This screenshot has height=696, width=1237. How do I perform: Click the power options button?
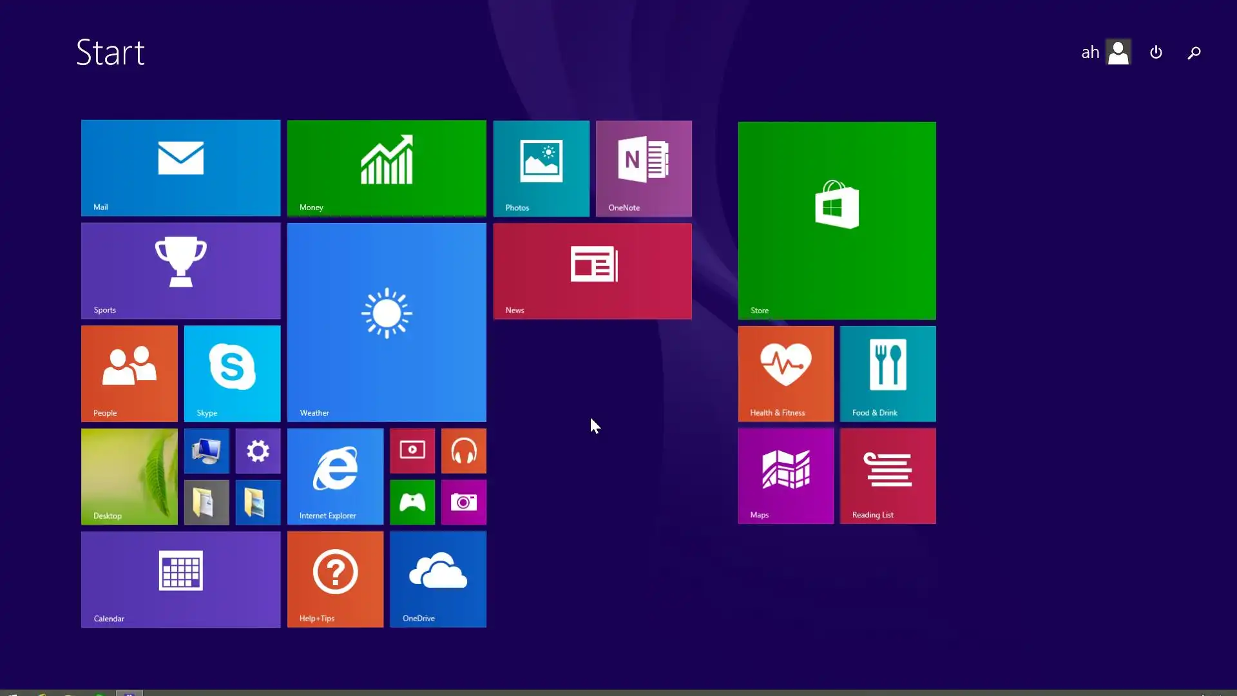pyautogui.click(x=1156, y=52)
